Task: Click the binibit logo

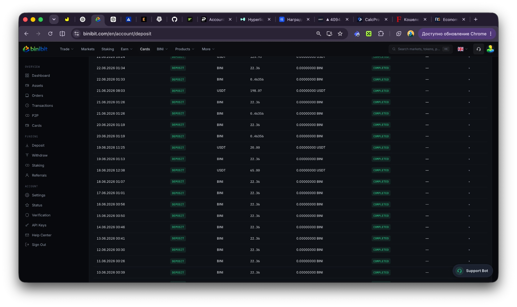Action: [x=35, y=49]
